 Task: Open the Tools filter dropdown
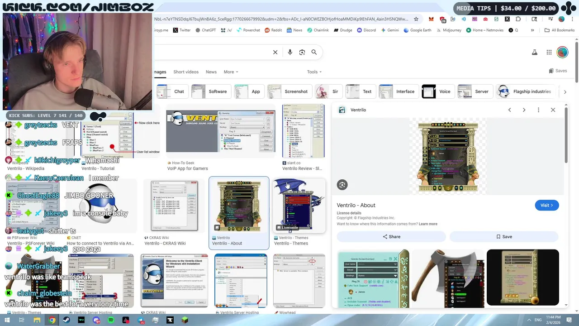click(x=314, y=72)
